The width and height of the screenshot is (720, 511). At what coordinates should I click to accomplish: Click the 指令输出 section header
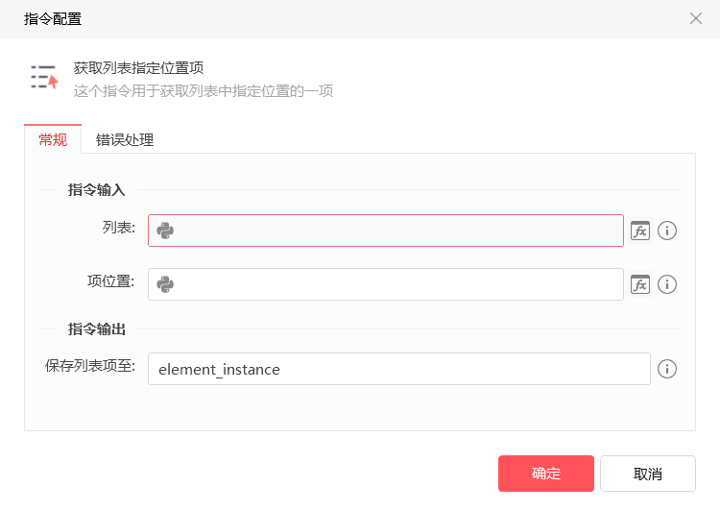(x=96, y=329)
